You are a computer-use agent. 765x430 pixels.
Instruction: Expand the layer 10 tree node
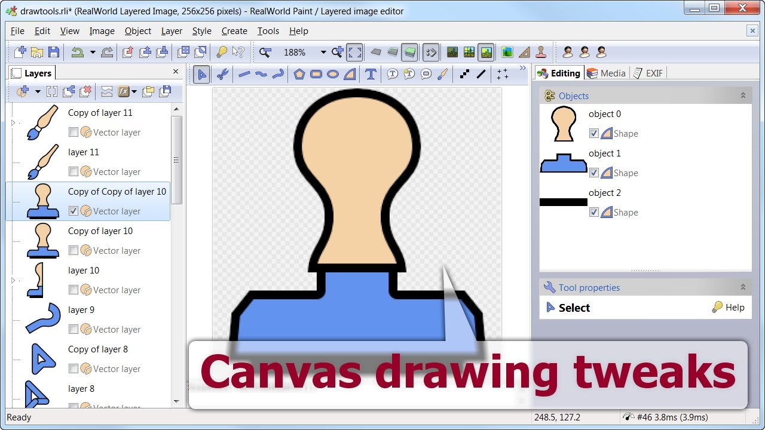tap(13, 280)
